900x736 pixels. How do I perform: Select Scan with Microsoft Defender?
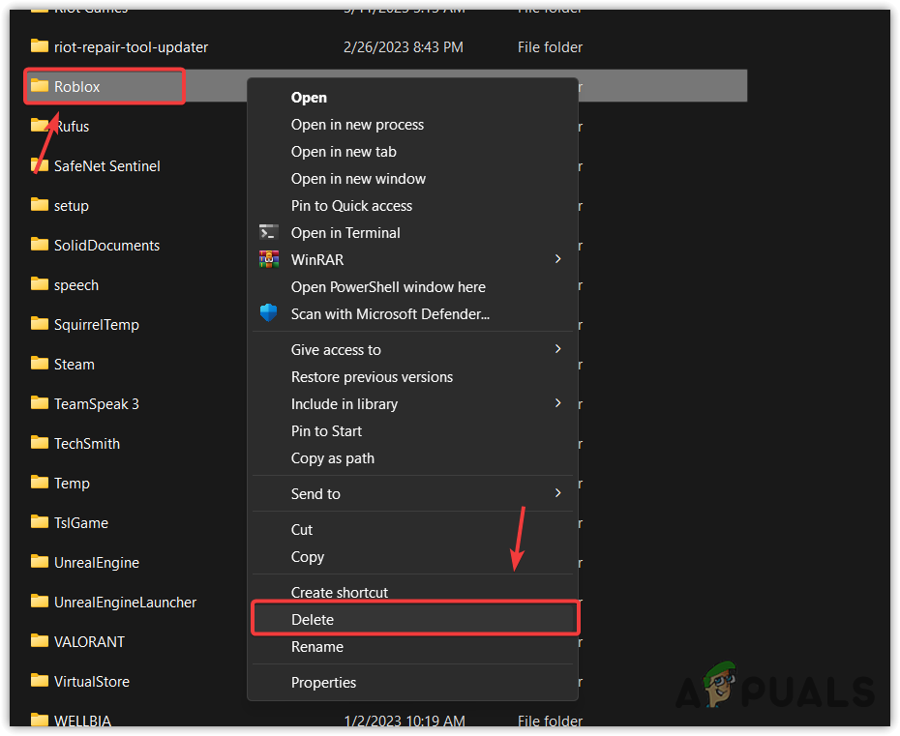click(390, 313)
